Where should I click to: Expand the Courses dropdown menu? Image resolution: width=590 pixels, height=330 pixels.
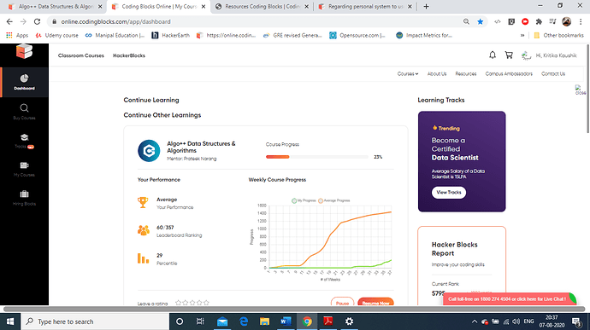[x=408, y=74]
